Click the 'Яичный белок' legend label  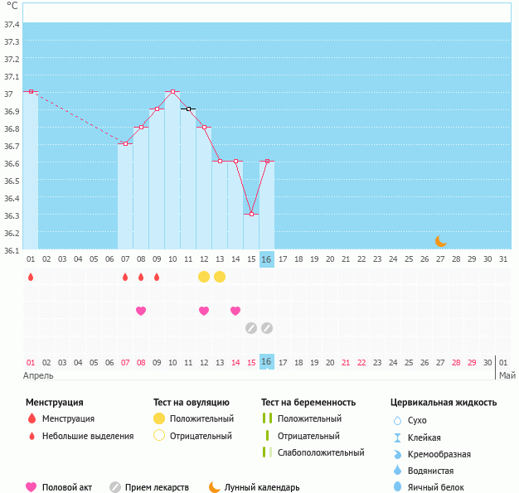[x=442, y=487]
